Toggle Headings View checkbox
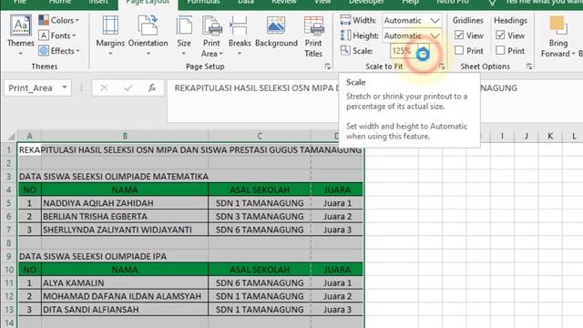 [x=500, y=36]
